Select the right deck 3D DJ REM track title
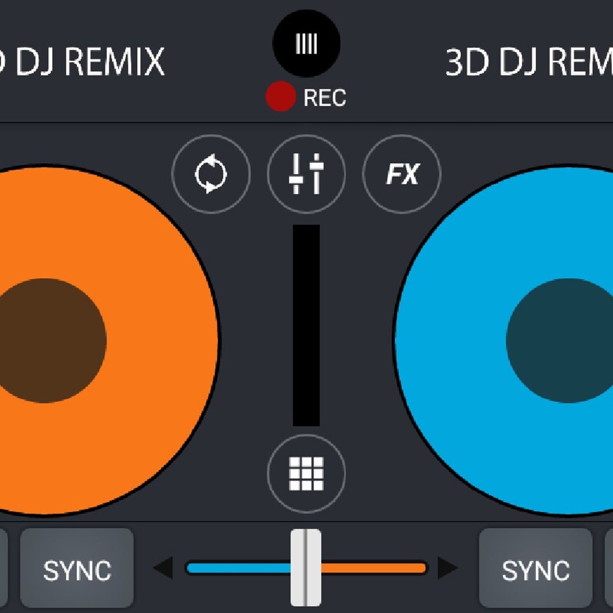Screen dimensions: 613x613 click(529, 62)
